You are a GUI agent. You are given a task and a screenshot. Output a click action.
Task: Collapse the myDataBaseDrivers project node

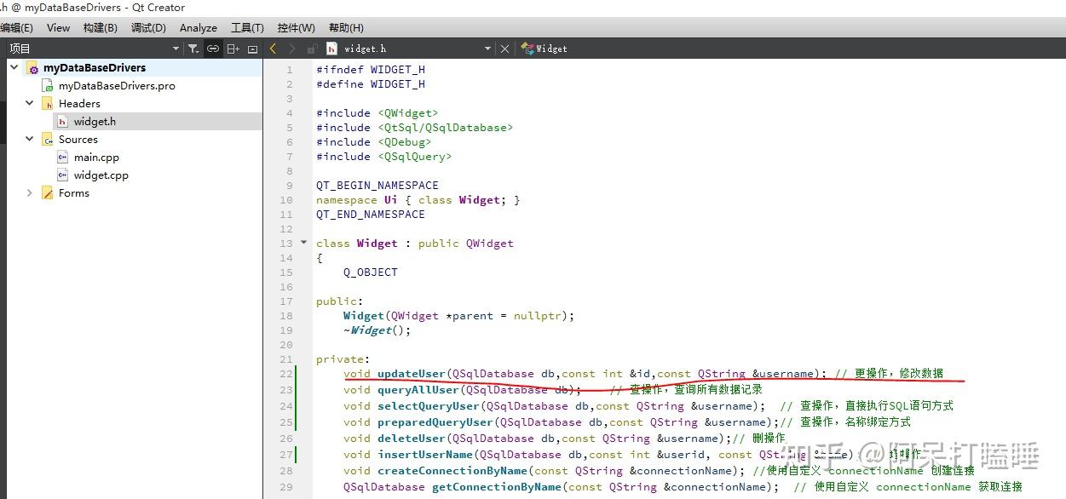[x=14, y=67]
